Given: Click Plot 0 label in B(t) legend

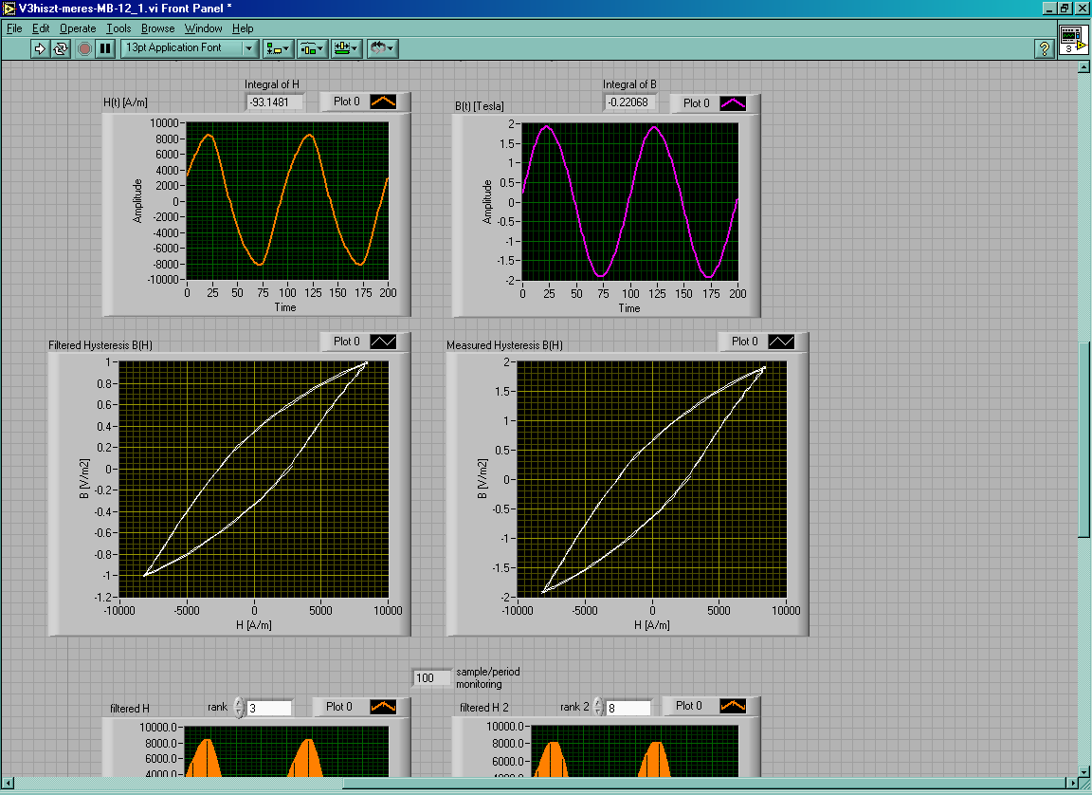Looking at the screenshot, I should [x=697, y=103].
